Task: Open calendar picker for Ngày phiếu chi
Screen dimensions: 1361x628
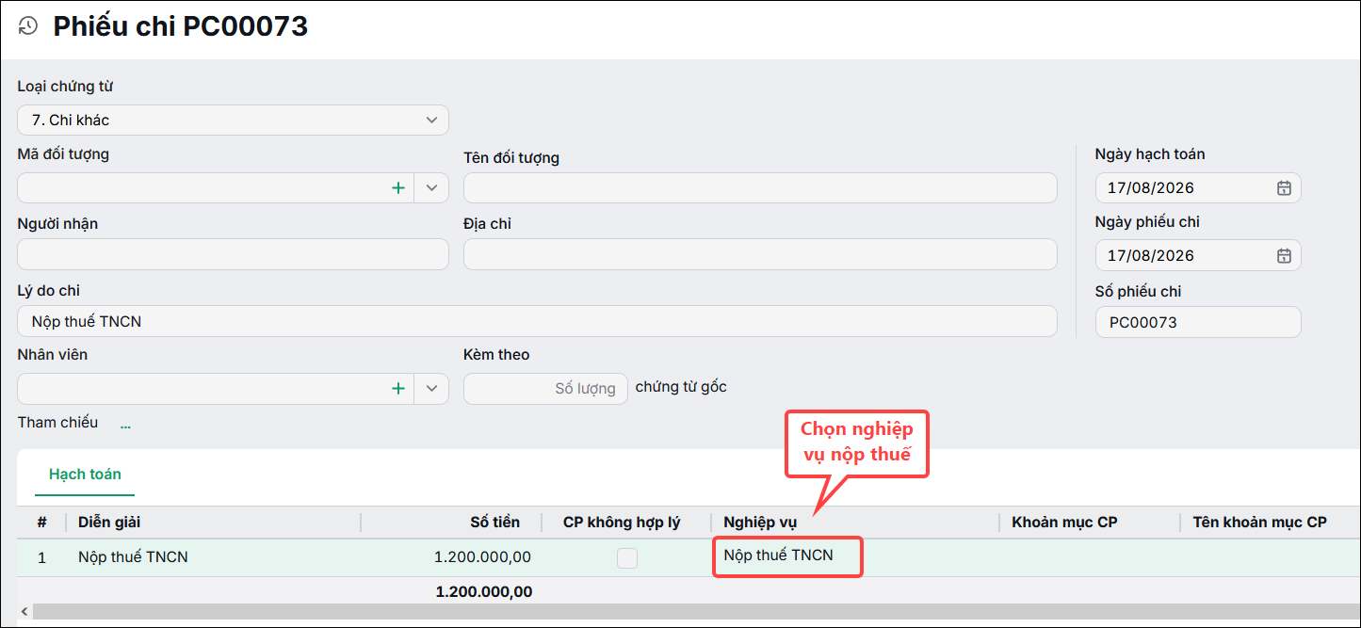Action: tap(1284, 255)
